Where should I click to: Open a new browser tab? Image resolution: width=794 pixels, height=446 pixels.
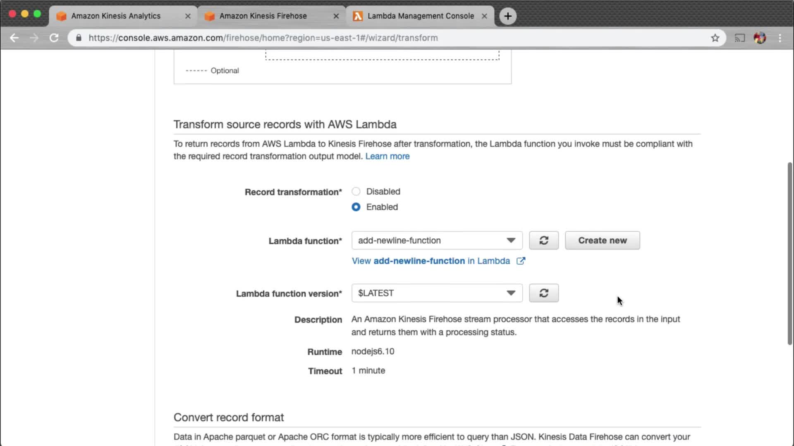point(508,16)
